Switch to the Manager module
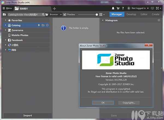The width and height of the screenshot is (164, 120). [117, 14]
